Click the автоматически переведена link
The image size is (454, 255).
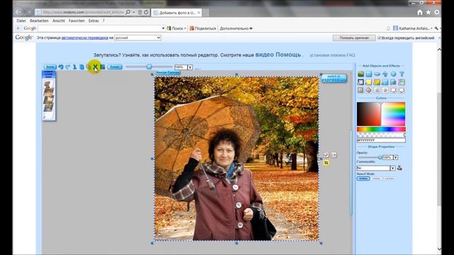tap(84, 38)
